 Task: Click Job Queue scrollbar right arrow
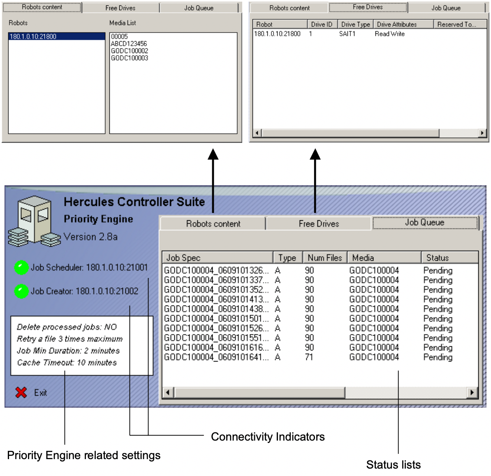(x=472, y=392)
